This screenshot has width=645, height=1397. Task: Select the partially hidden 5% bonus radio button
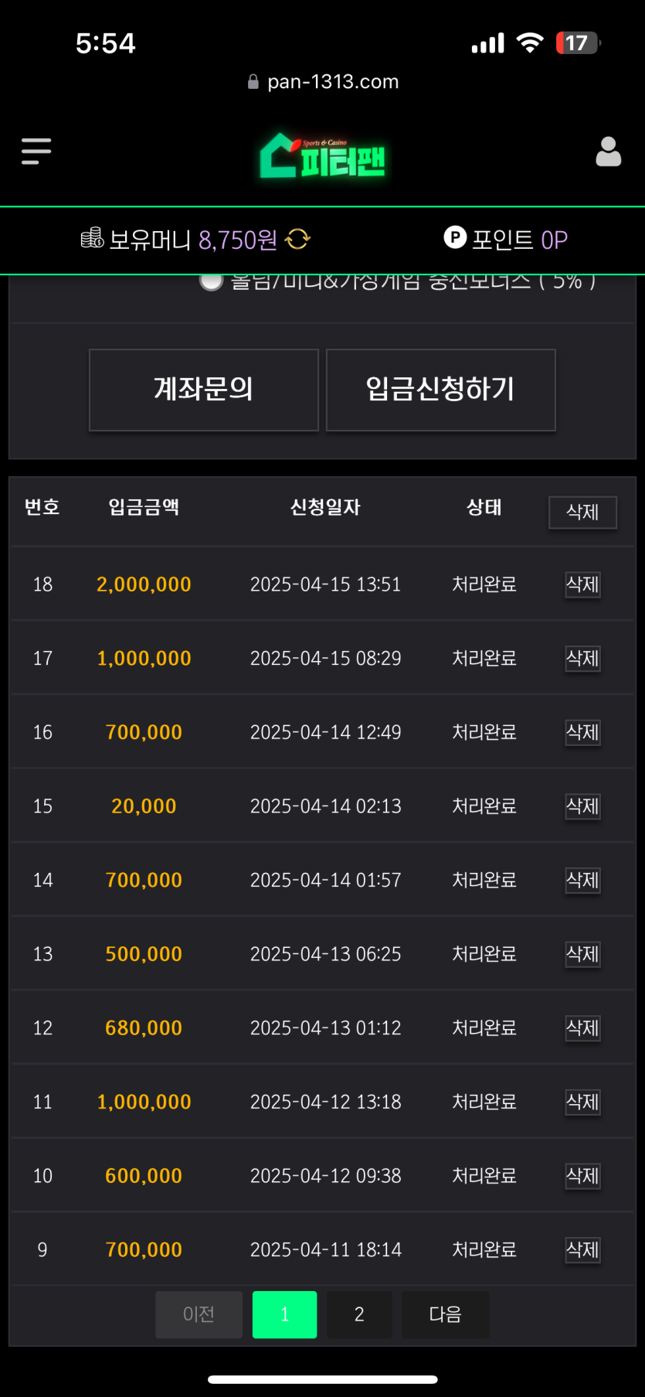(x=211, y=281)
